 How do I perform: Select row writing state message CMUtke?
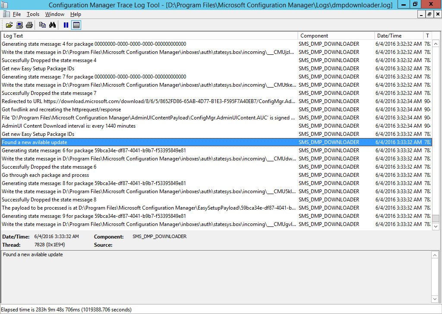coord(216,85)
